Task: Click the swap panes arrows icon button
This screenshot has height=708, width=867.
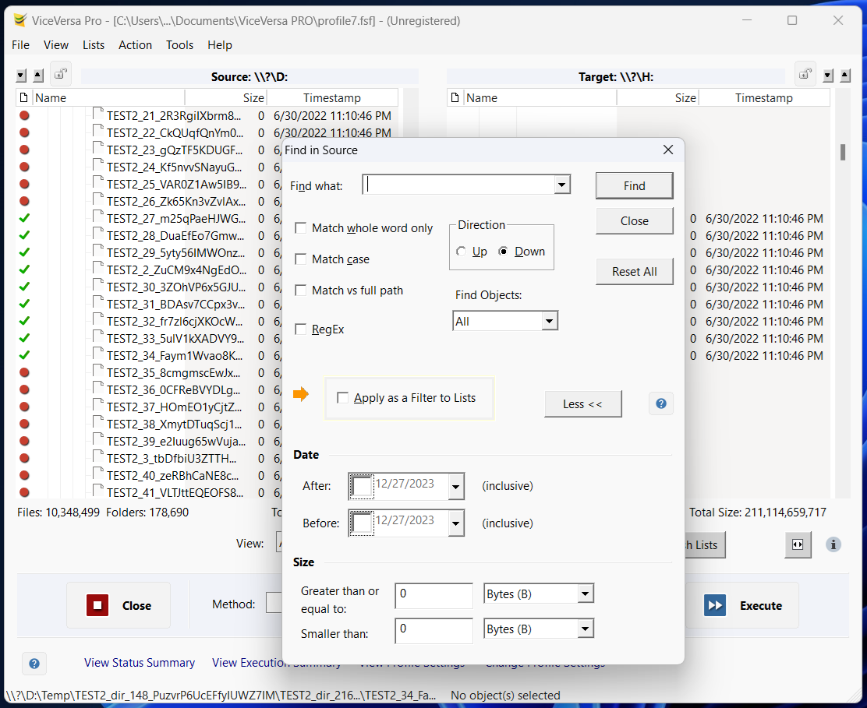Action: [x=798, y=544]
